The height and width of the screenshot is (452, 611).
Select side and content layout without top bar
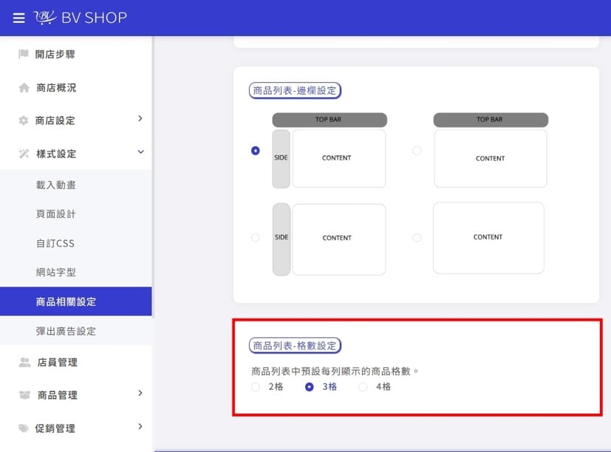(x=255, y=237)
